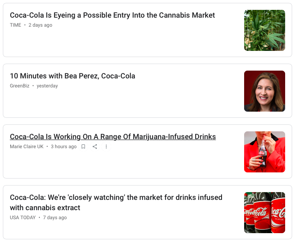295x243 pixels.
Task: Open the TIME Cannabis Market headline
Action: click(112, 15)
